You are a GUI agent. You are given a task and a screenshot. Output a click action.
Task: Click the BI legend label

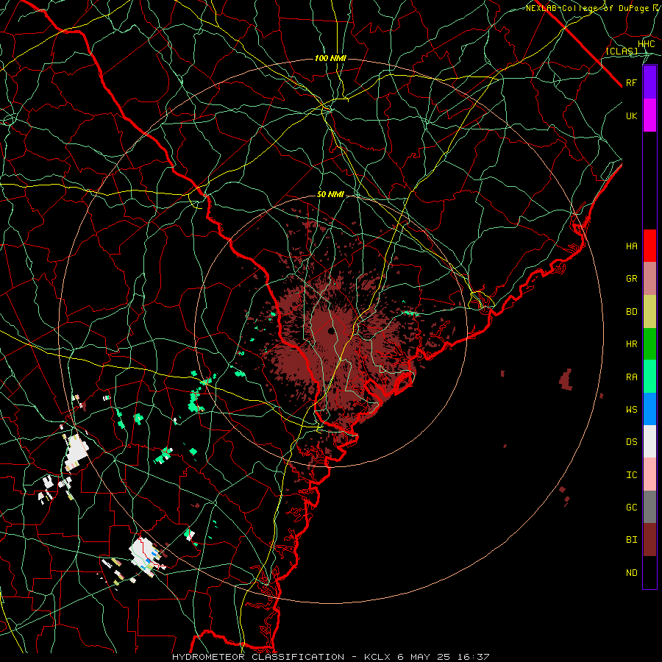[632, 540]
